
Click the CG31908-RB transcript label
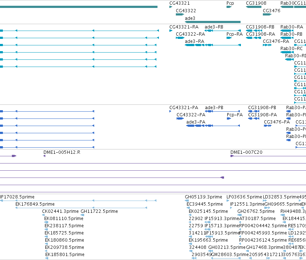click(x=260, y=27)
